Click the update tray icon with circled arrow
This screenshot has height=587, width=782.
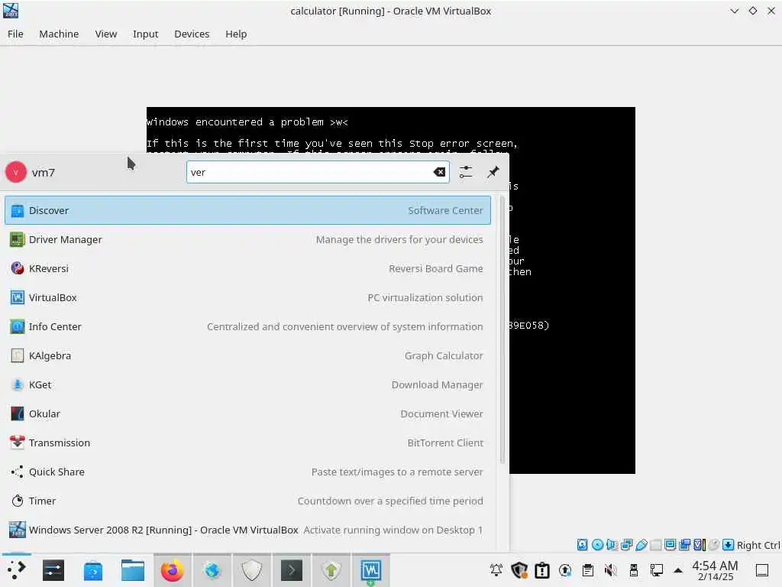pyautogui.click(x=565, y=570)
